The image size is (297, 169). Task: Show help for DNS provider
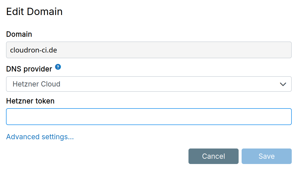[x=58, y=67]
